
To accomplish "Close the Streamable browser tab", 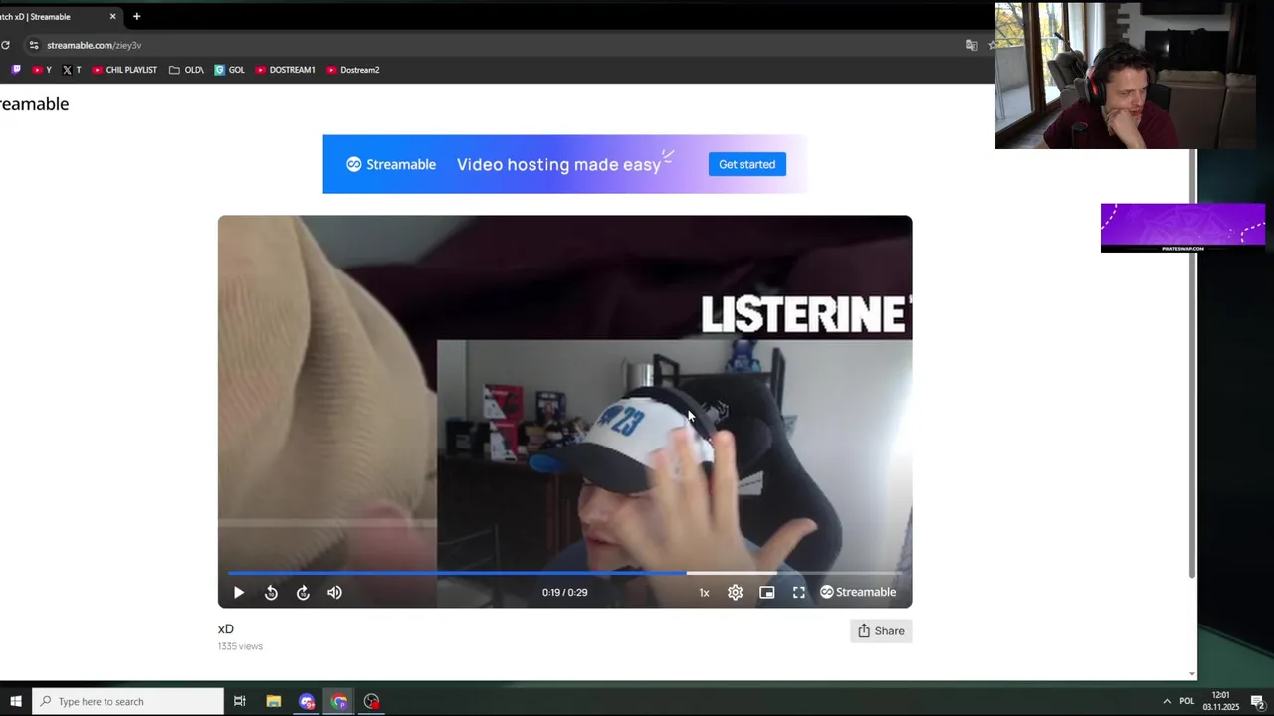I will tap(112, 16).
